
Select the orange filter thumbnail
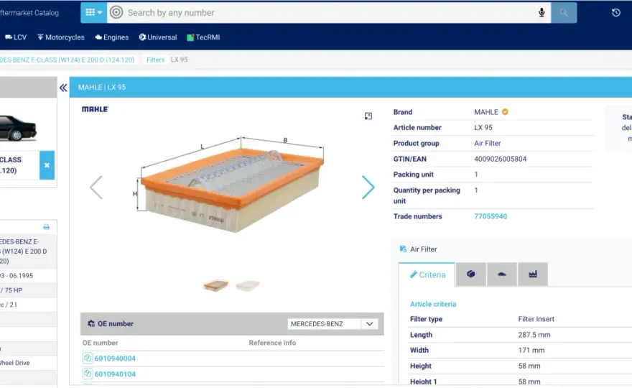click(x=215, y=285)
